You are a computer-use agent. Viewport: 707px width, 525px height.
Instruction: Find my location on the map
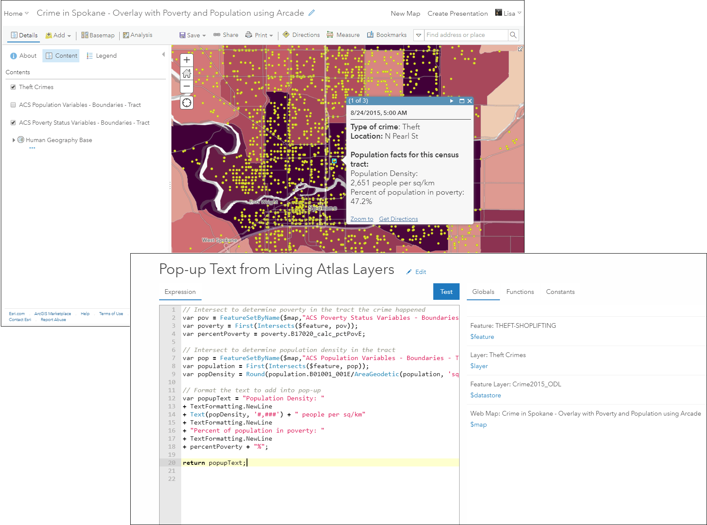187,103
